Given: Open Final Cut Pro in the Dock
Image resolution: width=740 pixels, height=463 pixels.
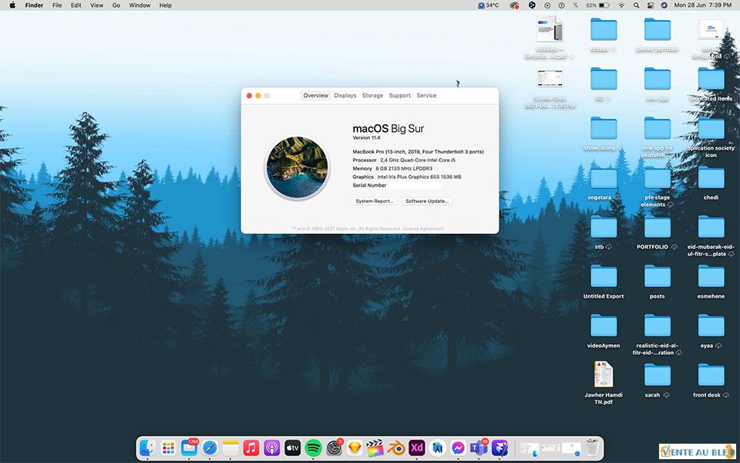Looking at the screenshot, I should click(x=375, y=448).
